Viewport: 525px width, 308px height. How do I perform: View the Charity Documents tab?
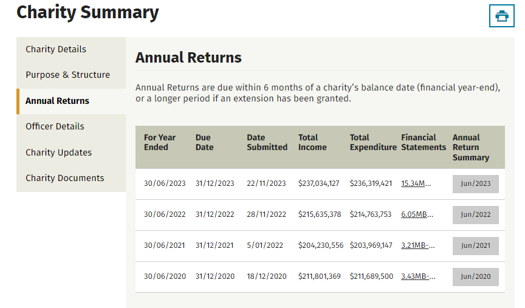coord(64,178)
